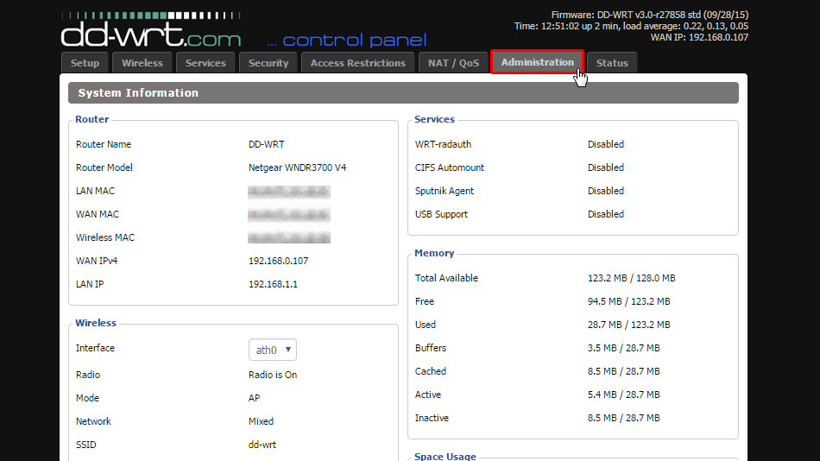Image resolution: width=820 pixels, height=461 pixels.
Task: Click the WRT-radauth service label
Action: (x=443, y=144)
